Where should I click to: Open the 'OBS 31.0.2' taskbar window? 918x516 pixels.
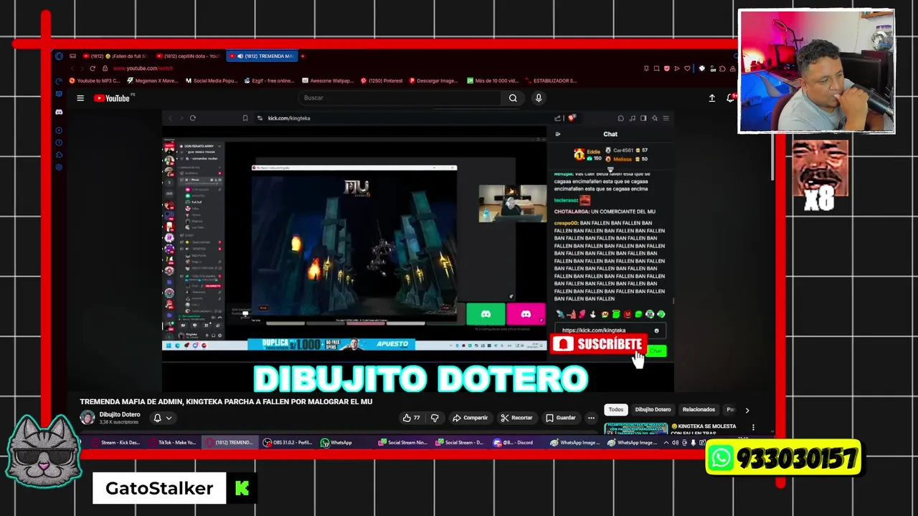pyautogui.click(x=288, y=443)
